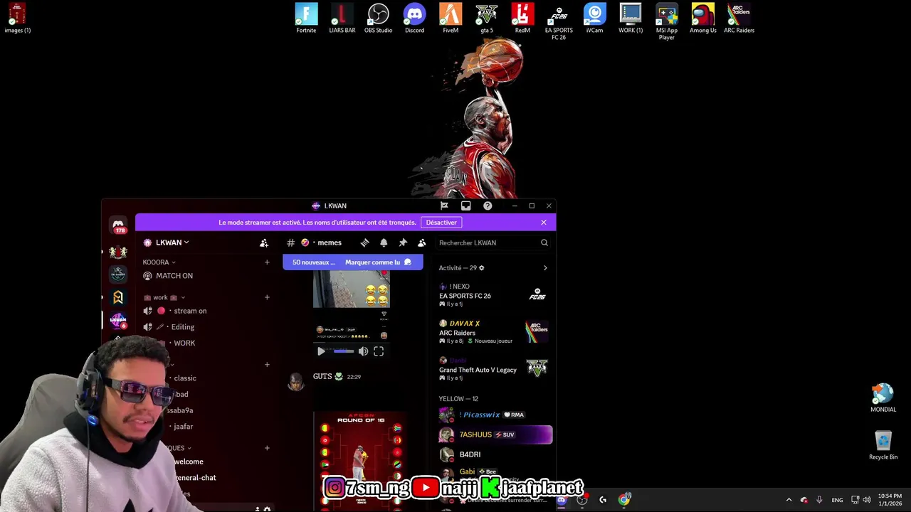Screen dimensions: 911x512
Task: Play the video in memes channel
Action: pos(321,351)
